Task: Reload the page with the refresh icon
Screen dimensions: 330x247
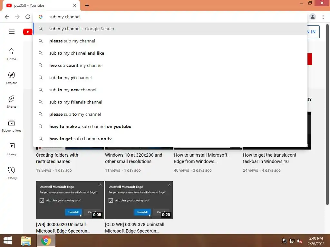Action: click(x=28, y=17)
